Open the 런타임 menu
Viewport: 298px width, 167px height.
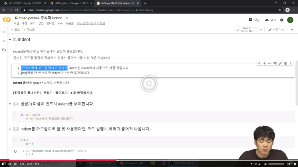[51, 23]
